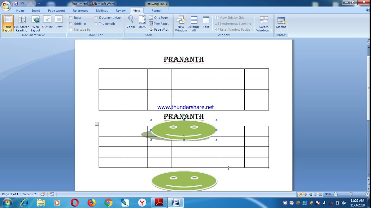Show One Page zoom
Viewport: 371px width, 208px height.
pyautogui.click(x=158, y=18)
